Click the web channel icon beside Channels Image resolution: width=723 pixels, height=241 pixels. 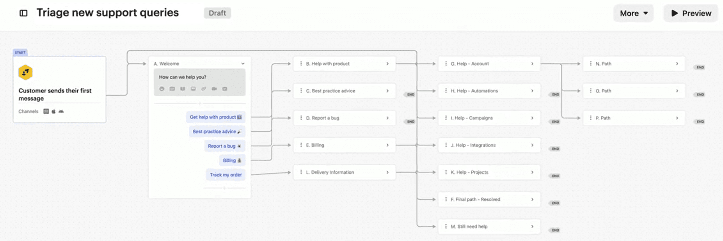tap(46, 112)
